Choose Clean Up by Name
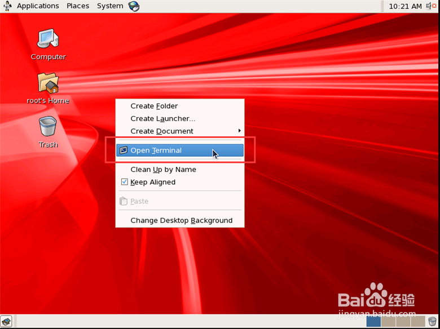 (x=179, y=170)
